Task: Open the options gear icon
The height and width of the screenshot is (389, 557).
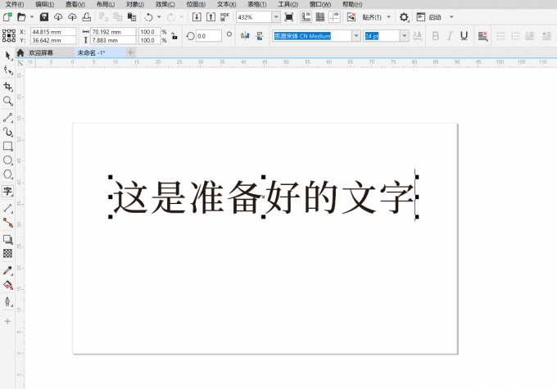Action: pyautogui.click(x=404, y=17)
